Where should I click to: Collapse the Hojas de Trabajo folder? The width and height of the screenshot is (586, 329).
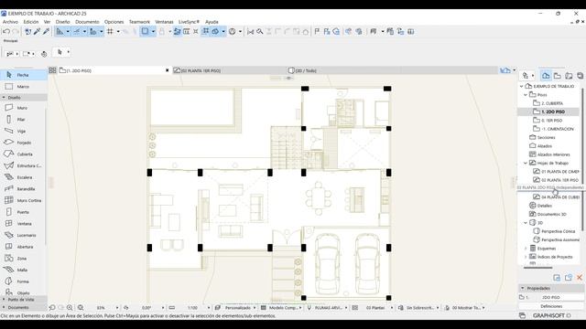point(526,163)
